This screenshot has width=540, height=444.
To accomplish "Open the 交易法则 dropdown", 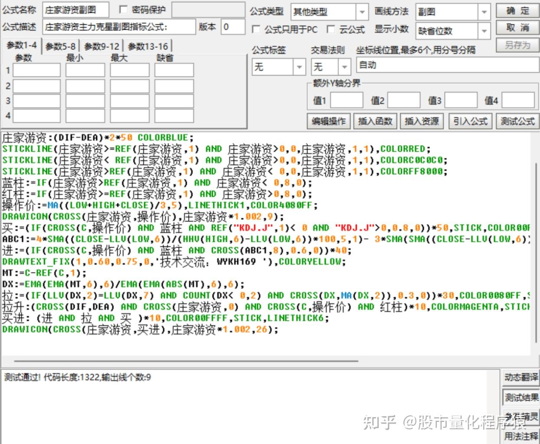I will pyautogui.click(x=344, y=67).
